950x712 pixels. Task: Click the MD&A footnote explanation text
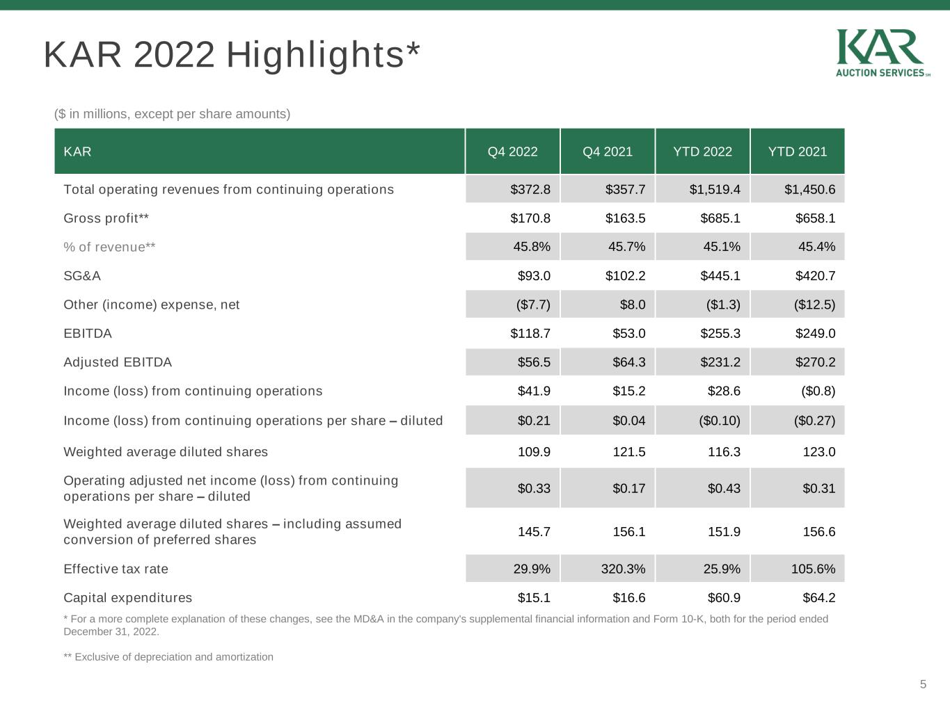pyautogui.click(x=445, y=625)
